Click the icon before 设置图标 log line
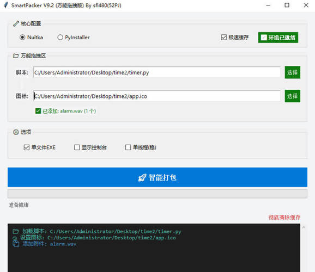This screenshot has width=315, height=272. pyautogui.click(x=15, y=238)
